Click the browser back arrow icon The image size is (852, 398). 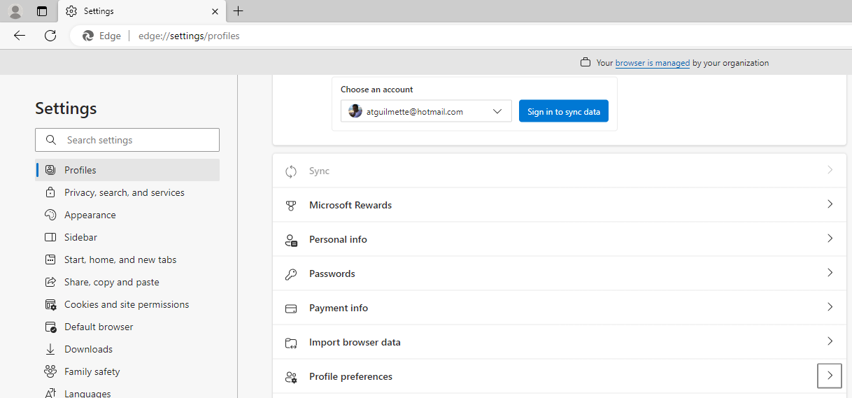[20, 36]
